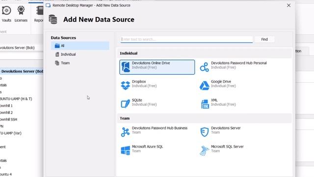Focus the data source search field
The width and height of the screenshot is (314, 177).
186,39
